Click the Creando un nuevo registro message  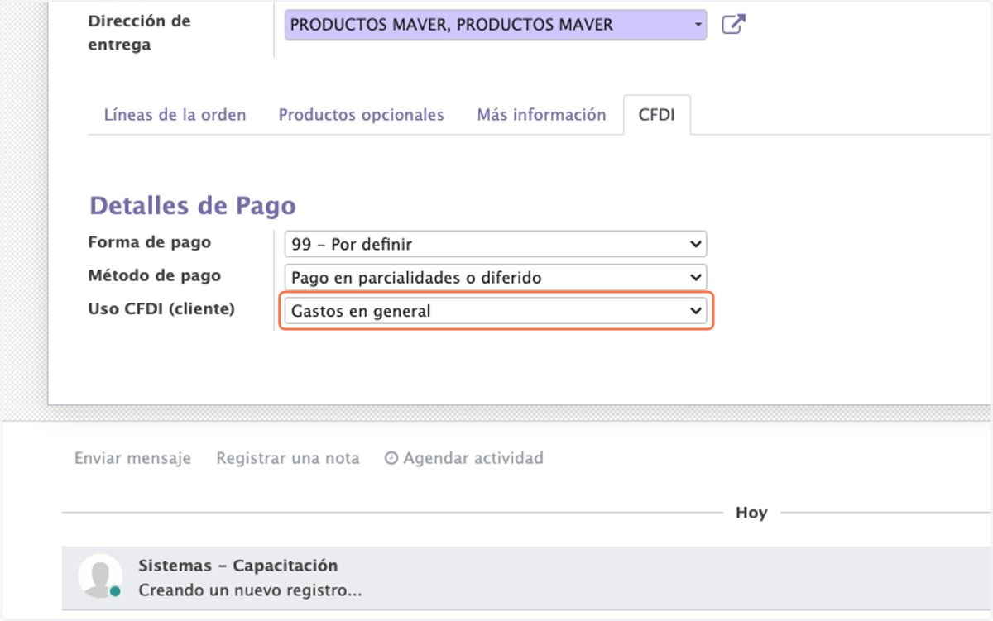point(250,591)
